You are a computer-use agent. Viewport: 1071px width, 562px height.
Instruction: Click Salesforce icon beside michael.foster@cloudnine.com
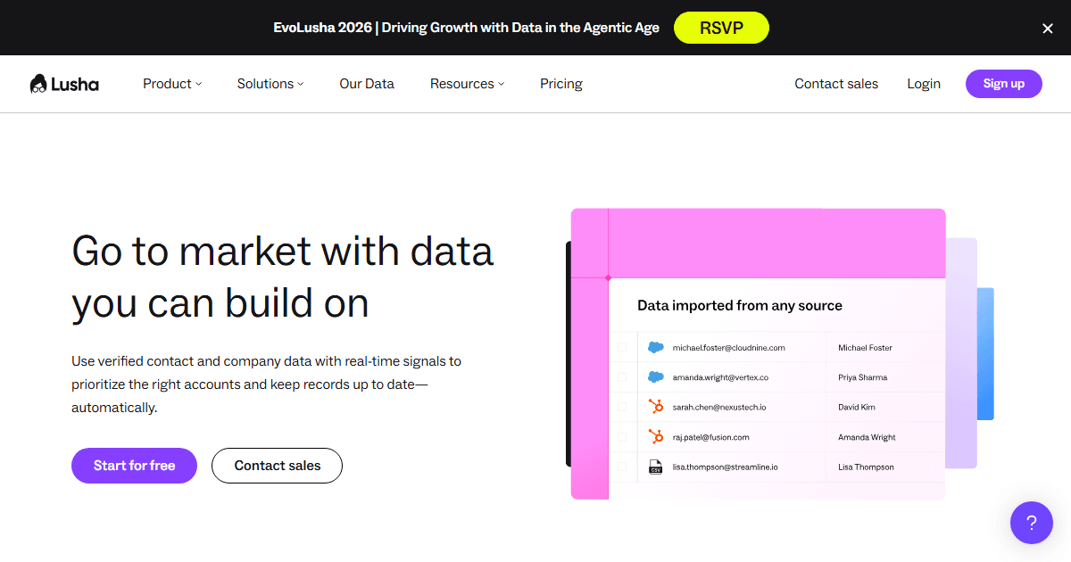(x=656, y=348)
